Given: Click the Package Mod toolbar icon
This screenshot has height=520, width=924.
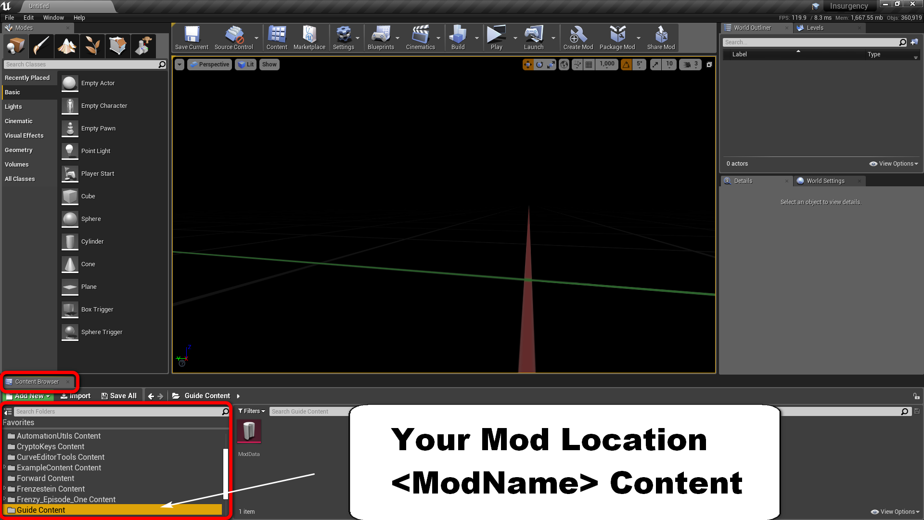Looking at the screenshot, I should point(617,38).
